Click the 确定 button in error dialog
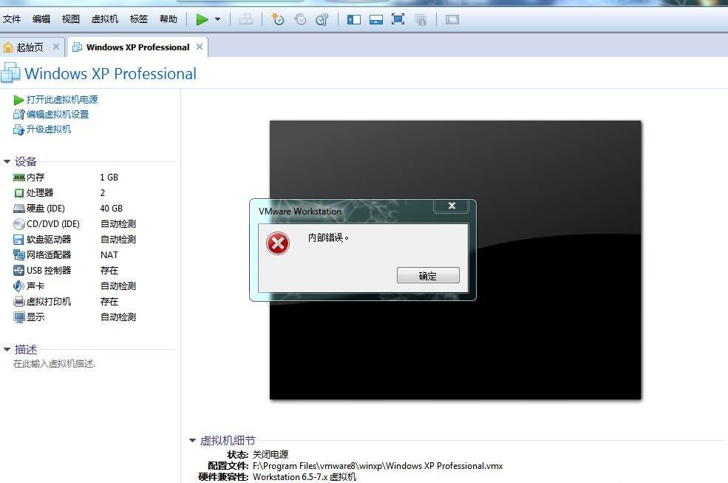The image size is (728, 483). (x=428, y=275)
